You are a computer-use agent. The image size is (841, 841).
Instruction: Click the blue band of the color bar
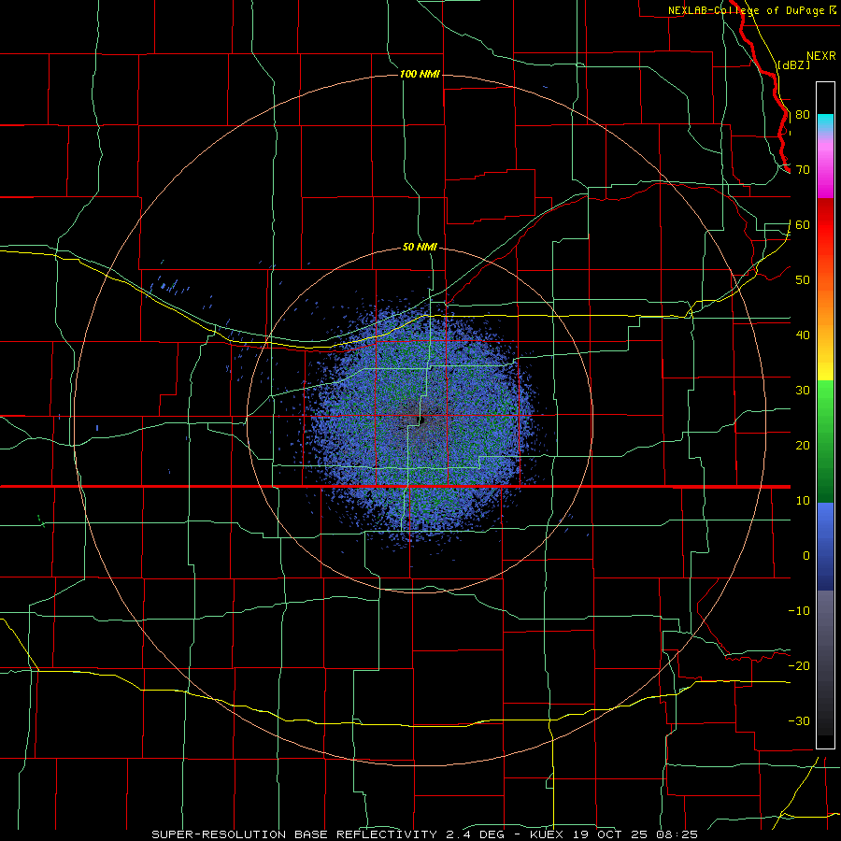(x=825, y=546)
